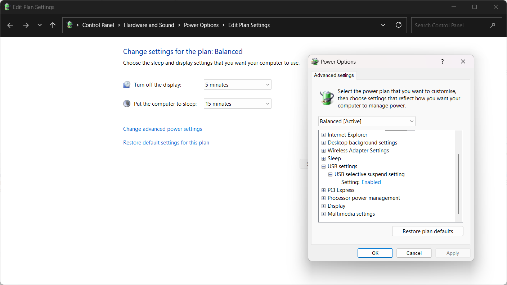Screen dimensions: 507x285
Task: Expand the Sleep tree node
Action: click(323, 158)
